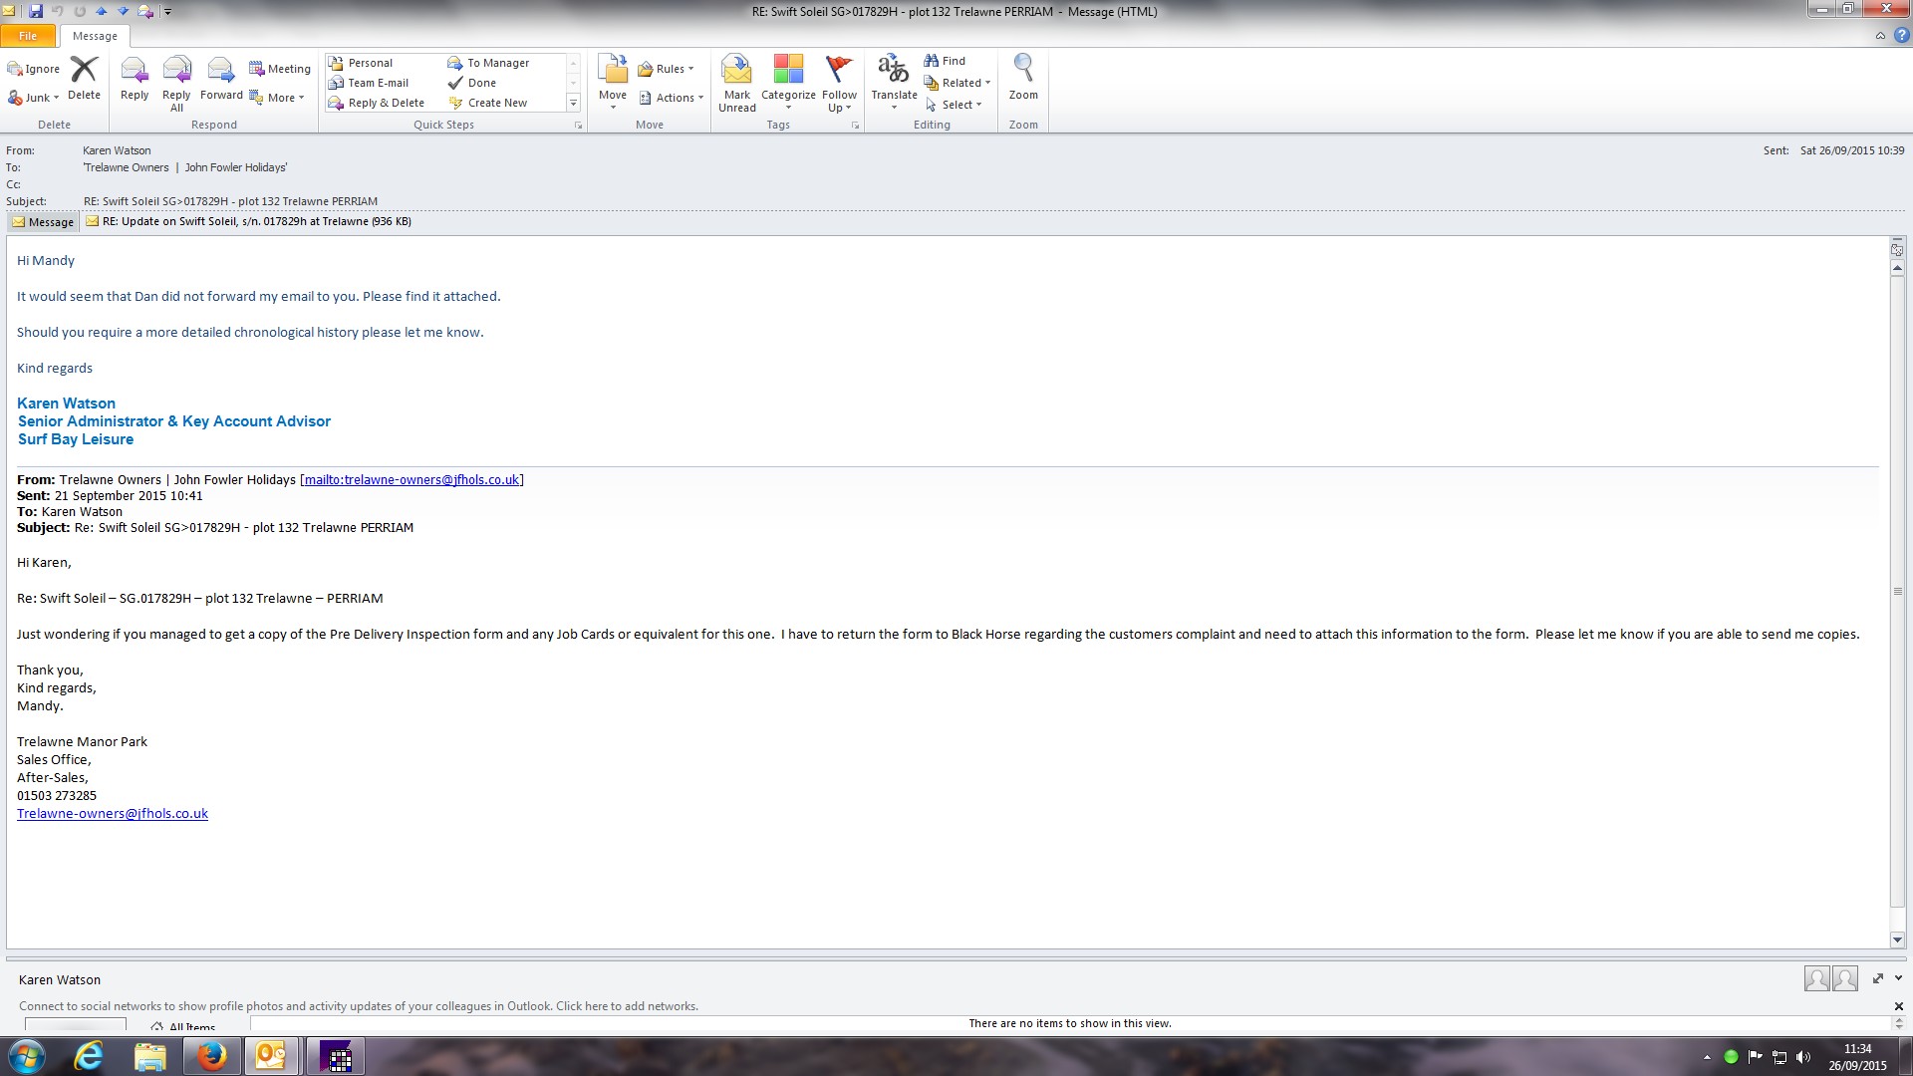1913x1076 pixels.
Task: Expand the Quick Steps gallery arrow
Action: [573, 103]
